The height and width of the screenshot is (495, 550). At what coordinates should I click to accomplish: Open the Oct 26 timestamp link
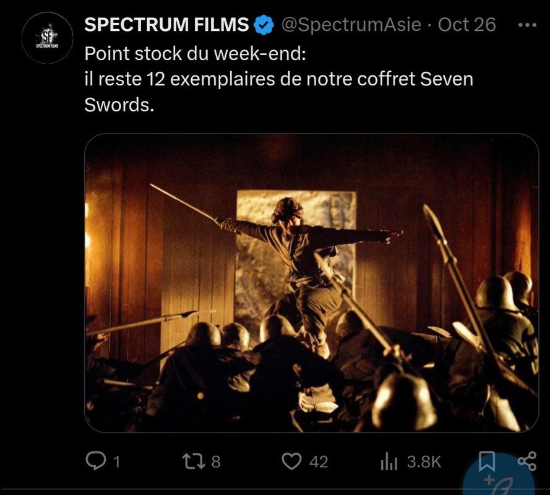point(467,25)
